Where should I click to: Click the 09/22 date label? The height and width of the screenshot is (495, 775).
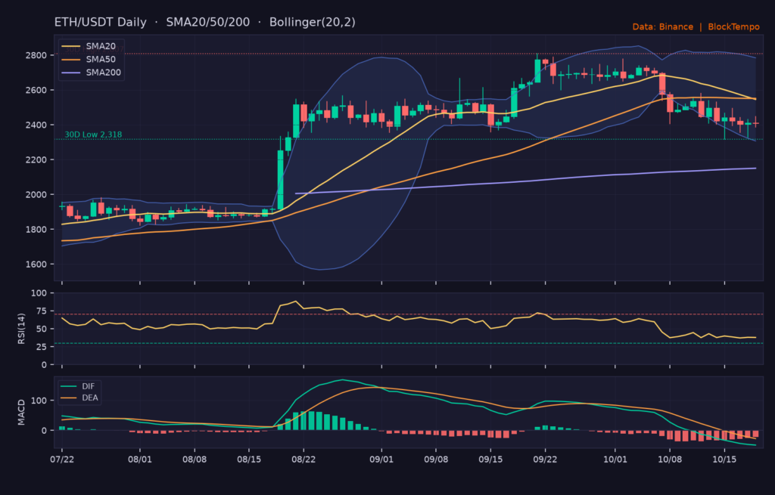(x=545, y=459)
